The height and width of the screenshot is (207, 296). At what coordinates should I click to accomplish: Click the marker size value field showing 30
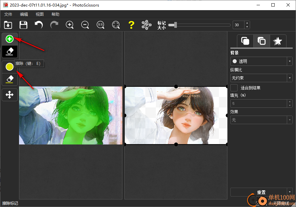[x=239, y=25]
